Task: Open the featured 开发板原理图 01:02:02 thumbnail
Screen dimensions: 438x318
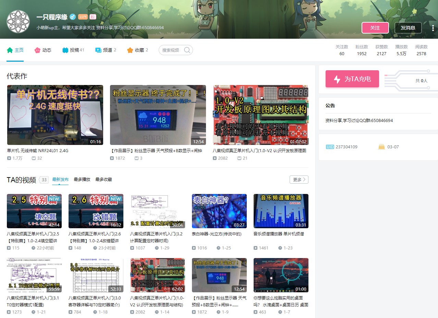Action: pos(261,115)
